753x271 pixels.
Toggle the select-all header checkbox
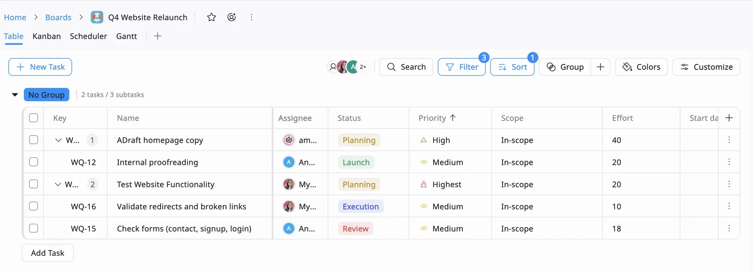(x=34, y=118)
